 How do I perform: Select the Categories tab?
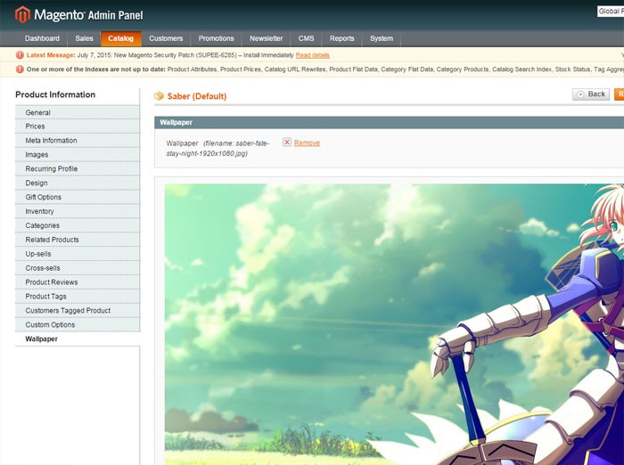tap(78, 225)
